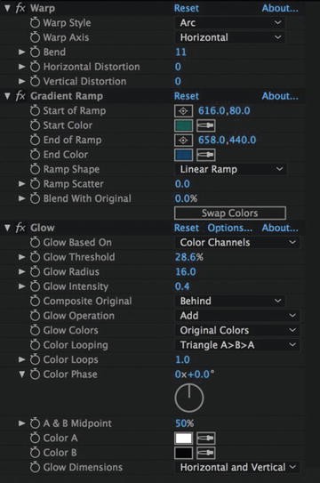Toggle the Glow effect fx switch
Image resolution: width=320 pixels, height=483 pixels.
pyautogui.click(x=20, y=228)
